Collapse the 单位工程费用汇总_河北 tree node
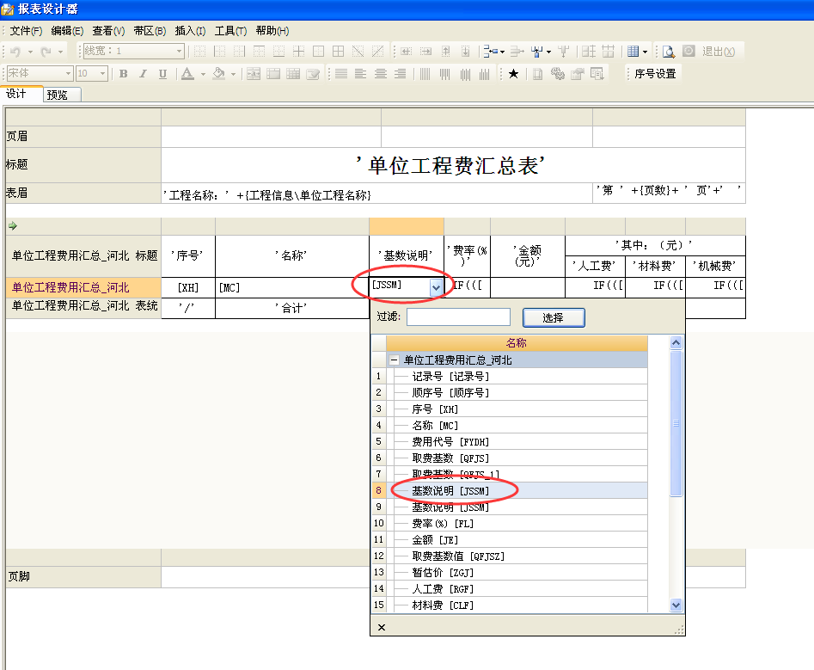 click(394, 360)
